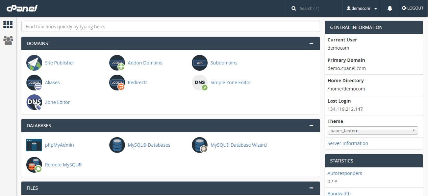Viewport: 428px width, 196px height.
Task: Collapse the FILES section
Action: point(311,188)
